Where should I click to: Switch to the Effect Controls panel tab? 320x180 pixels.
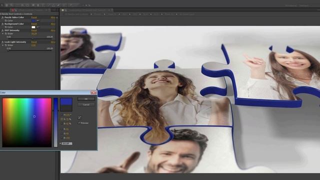[x=30, y=10]
